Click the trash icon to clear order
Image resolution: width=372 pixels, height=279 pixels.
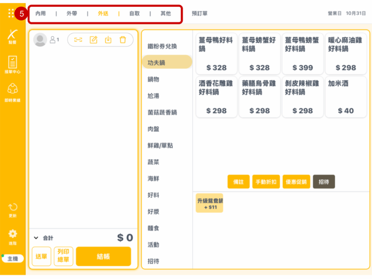[123, 40]
